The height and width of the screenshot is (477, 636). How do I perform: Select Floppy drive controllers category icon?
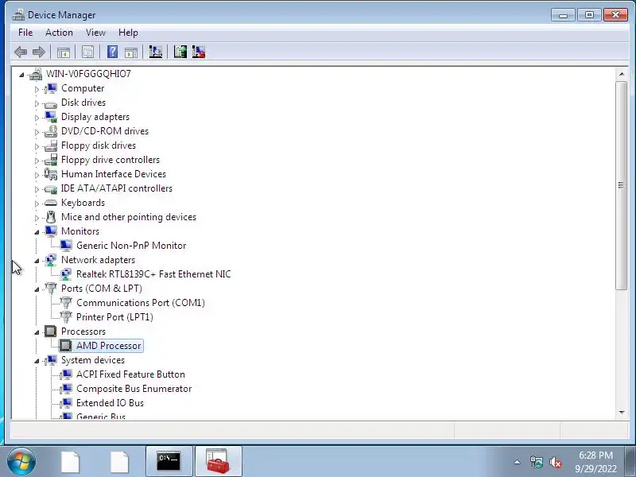(51, 160)
